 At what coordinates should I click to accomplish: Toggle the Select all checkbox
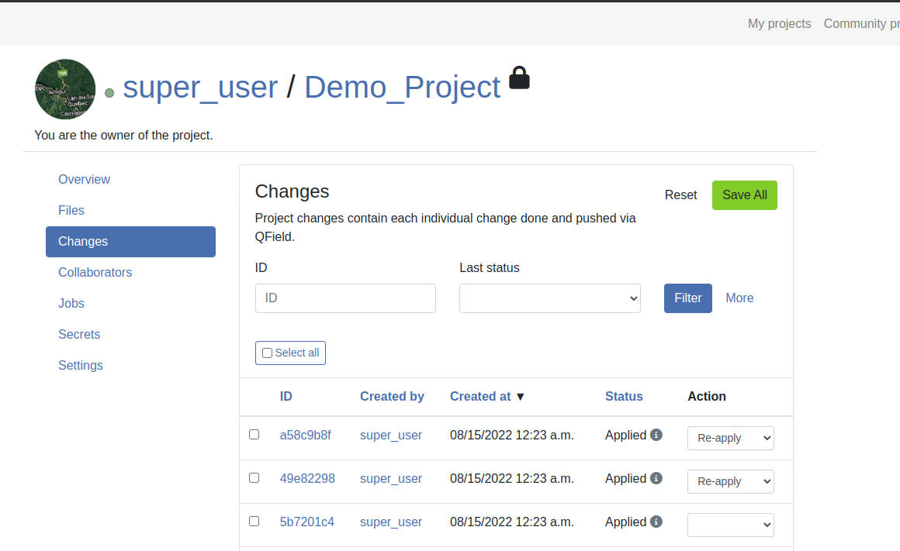(x=267, y=353)
